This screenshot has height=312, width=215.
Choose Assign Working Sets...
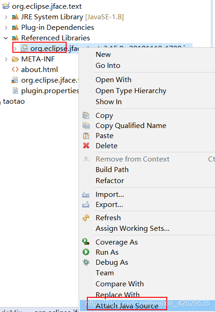tap(132, 228)
